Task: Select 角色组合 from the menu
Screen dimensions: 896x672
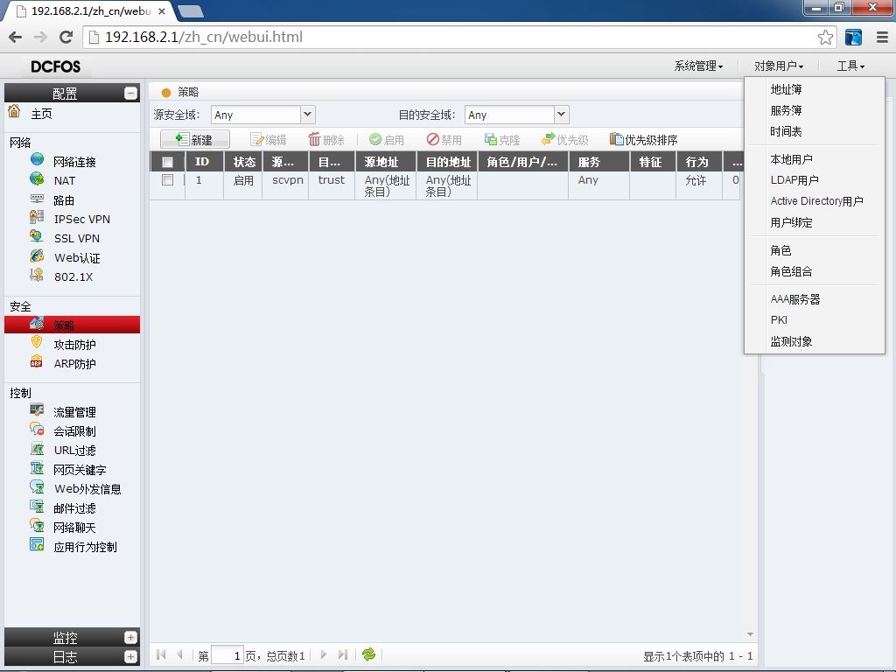Action: 791,271
